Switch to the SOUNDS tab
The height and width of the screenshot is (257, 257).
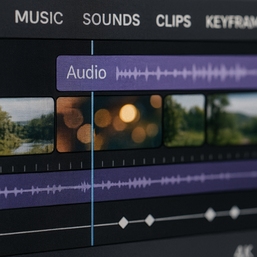pos(111,19)
